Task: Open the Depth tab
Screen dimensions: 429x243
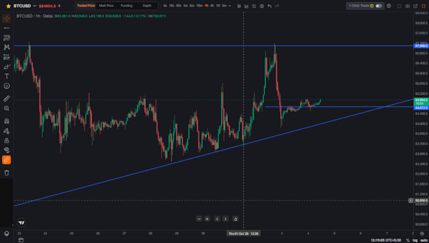Action: 147,6
